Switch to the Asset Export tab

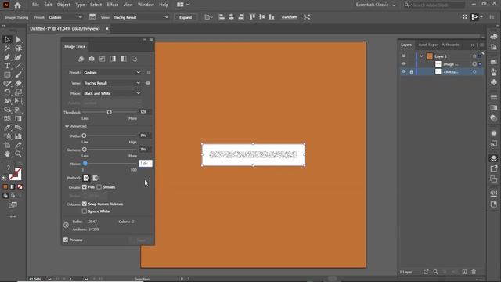[428, 45]
